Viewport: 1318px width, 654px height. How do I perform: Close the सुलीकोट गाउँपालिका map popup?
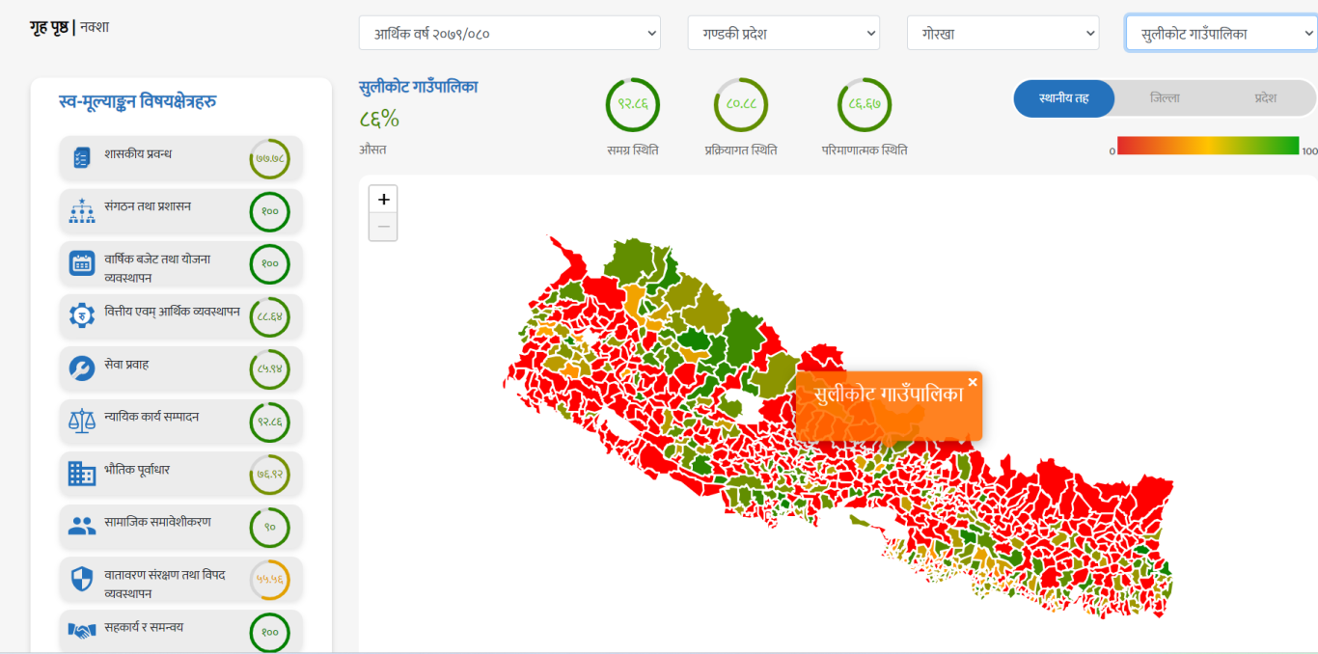(x=973, y=382)
